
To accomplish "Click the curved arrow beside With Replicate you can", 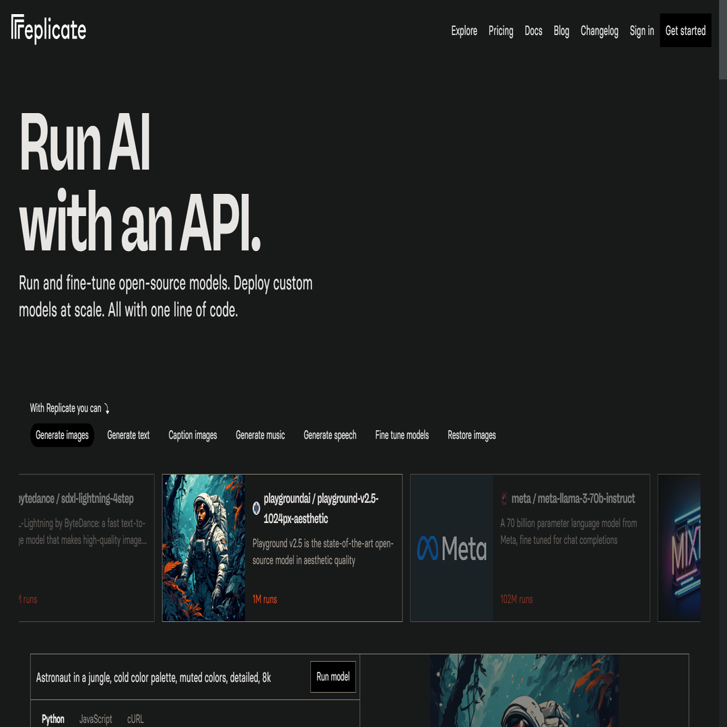I will 106,409.
